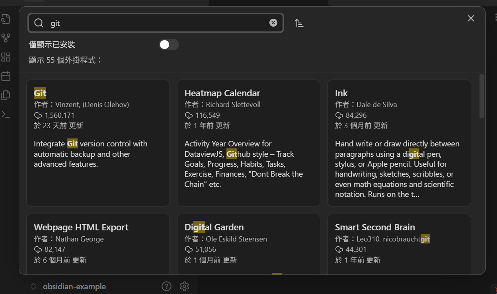497x294 pixels.
Task: Click the canvas grid ribbon icon
Action: pos(6,57)
